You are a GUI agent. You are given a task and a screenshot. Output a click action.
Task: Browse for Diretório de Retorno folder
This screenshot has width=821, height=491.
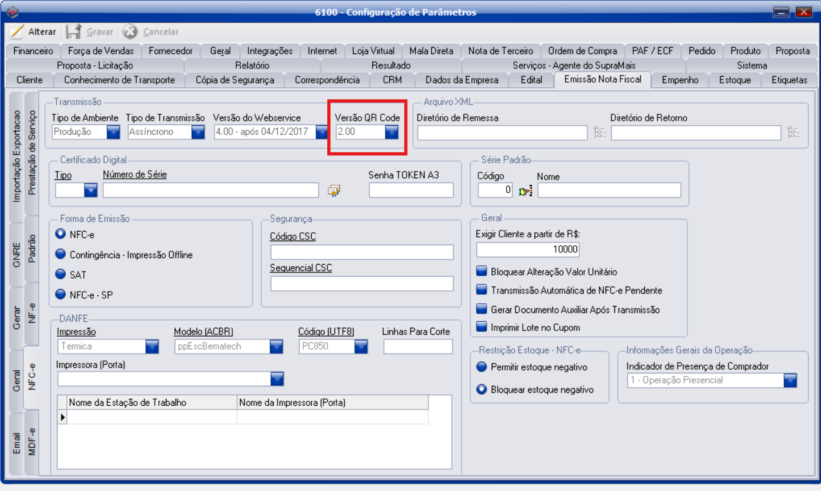794,133
